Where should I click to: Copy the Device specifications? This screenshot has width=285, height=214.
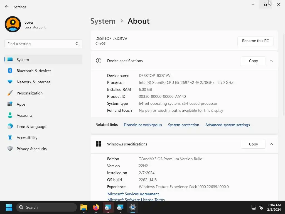(253, 61)
